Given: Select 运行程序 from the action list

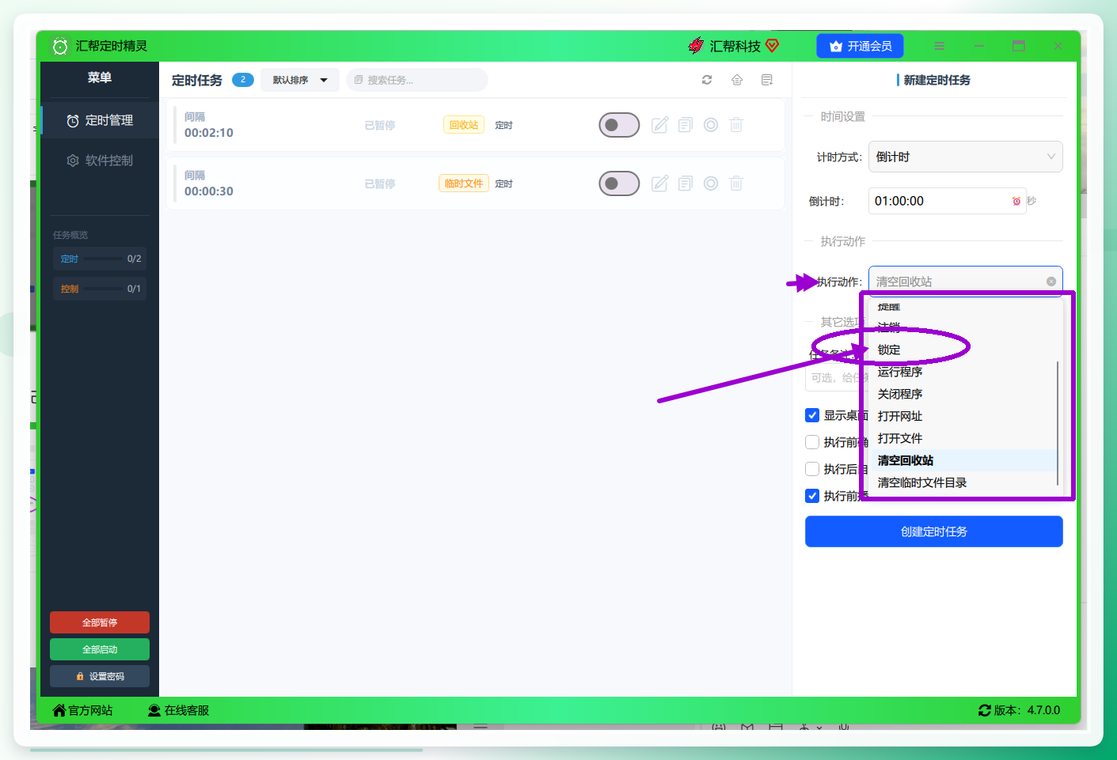Looking at the screenshot, I should [963, 372].
